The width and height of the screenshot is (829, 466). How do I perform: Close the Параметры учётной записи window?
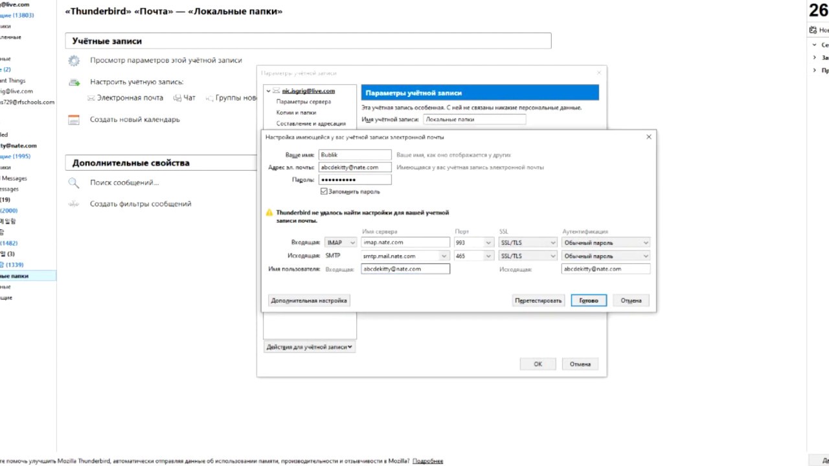pos(599,73)
